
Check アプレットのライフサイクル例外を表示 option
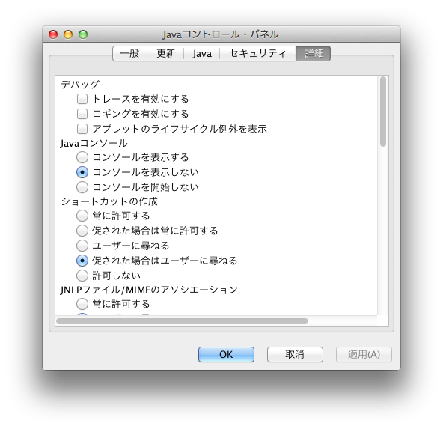click(82, 129)
